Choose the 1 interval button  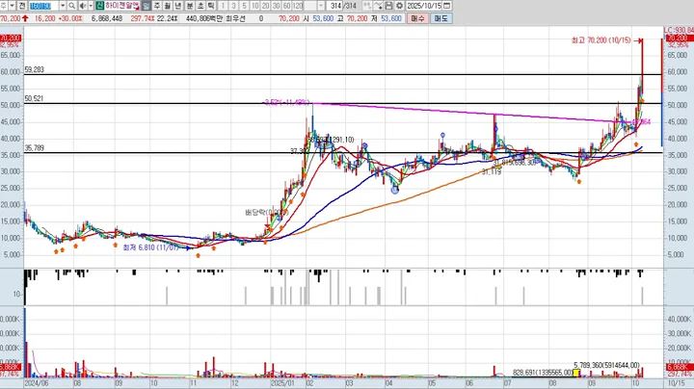[x=223, y=6]
